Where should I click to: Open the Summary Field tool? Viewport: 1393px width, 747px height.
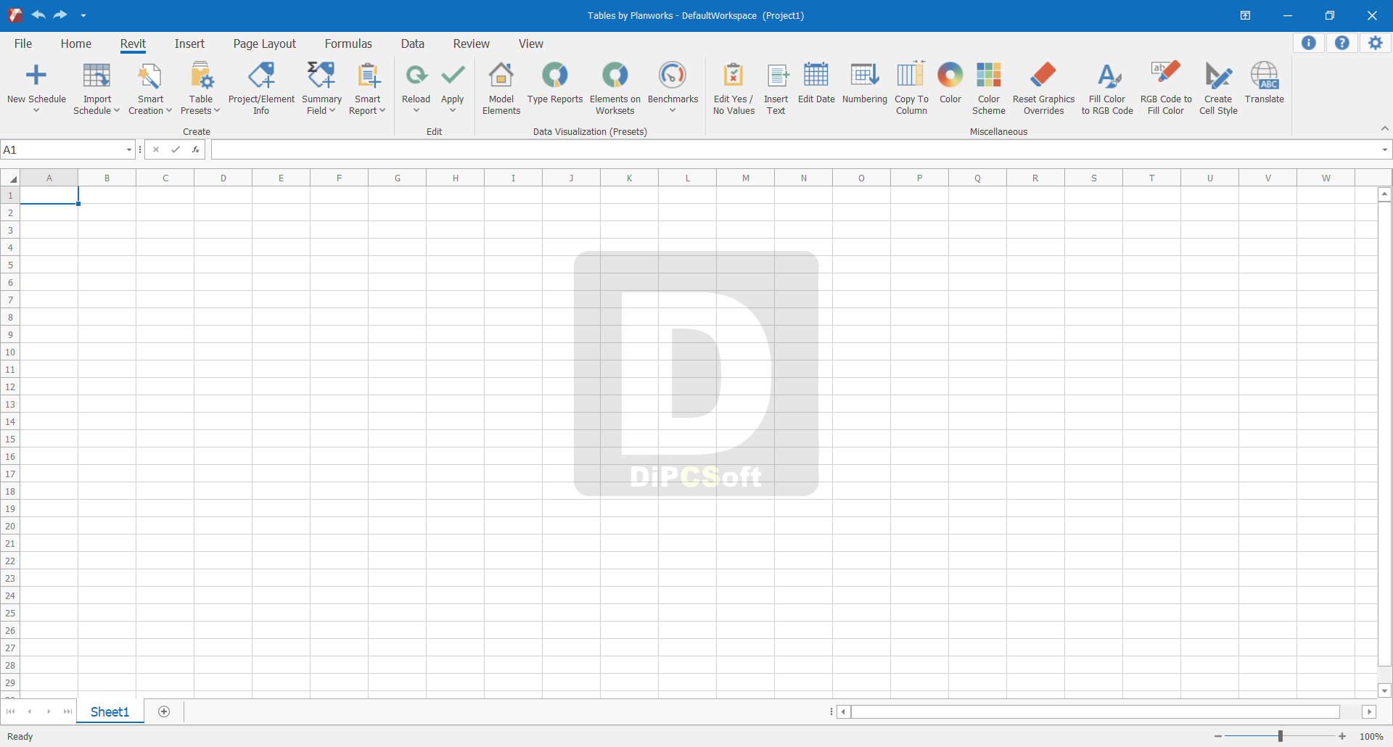tap(321, 88)
